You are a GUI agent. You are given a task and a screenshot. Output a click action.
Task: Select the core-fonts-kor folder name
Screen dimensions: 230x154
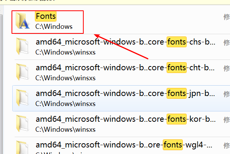click(x=126, y=119)
